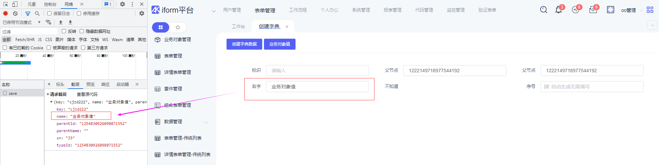Open the oo管理 user dropdown

click(631, 10)
